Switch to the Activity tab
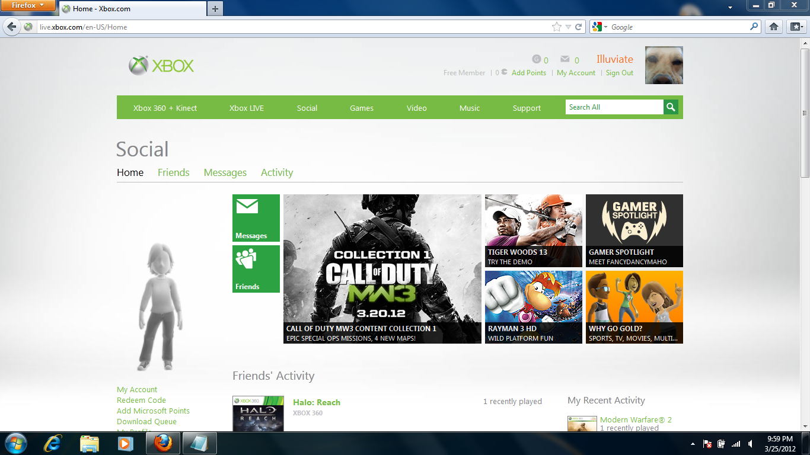Image resolution: width=810 pixels, height=455 pixels. [277, 172]
